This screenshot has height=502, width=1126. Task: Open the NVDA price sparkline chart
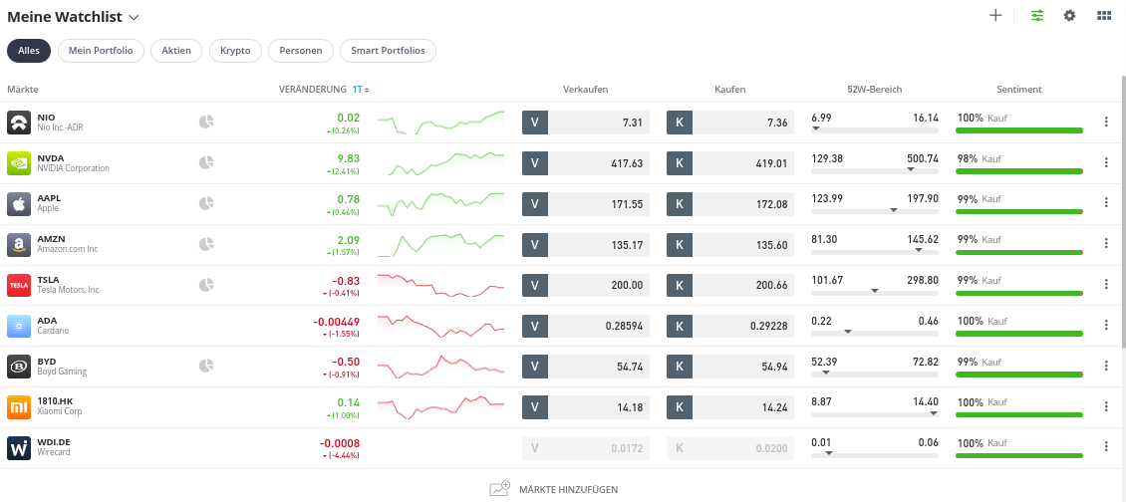coord(440,163)
